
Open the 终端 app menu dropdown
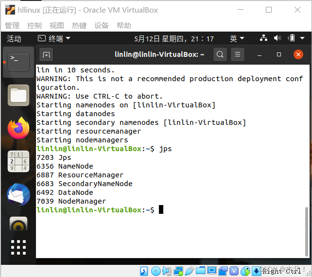pyautogui.click(x=54, y=38)
